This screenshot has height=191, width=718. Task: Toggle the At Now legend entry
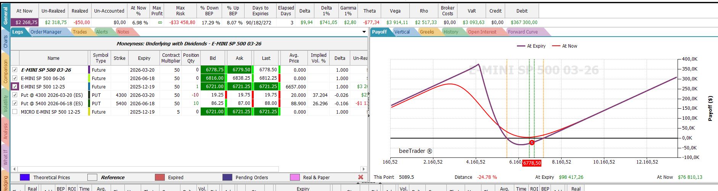(x=565, y=46)
